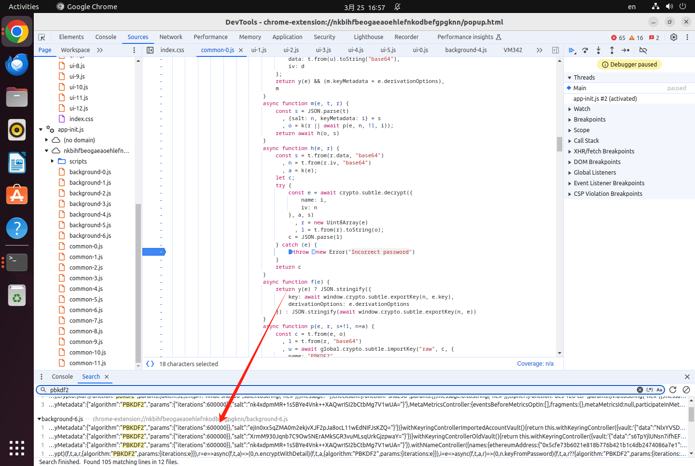Open Thunderbird from the Ubuntu dock

[17, 65]
